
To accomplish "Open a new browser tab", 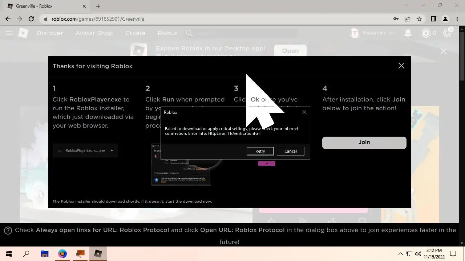I will pyautogui.click(x=98, y=6).
